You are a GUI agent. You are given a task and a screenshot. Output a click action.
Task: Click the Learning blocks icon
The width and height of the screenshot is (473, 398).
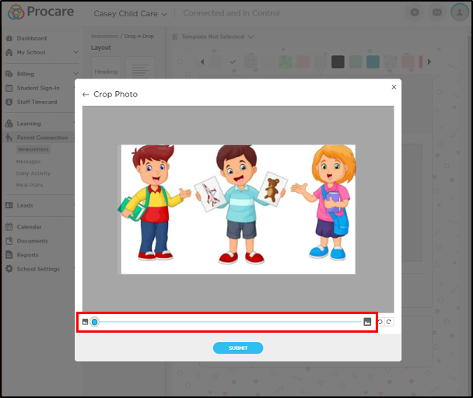[x=9, y=124]
